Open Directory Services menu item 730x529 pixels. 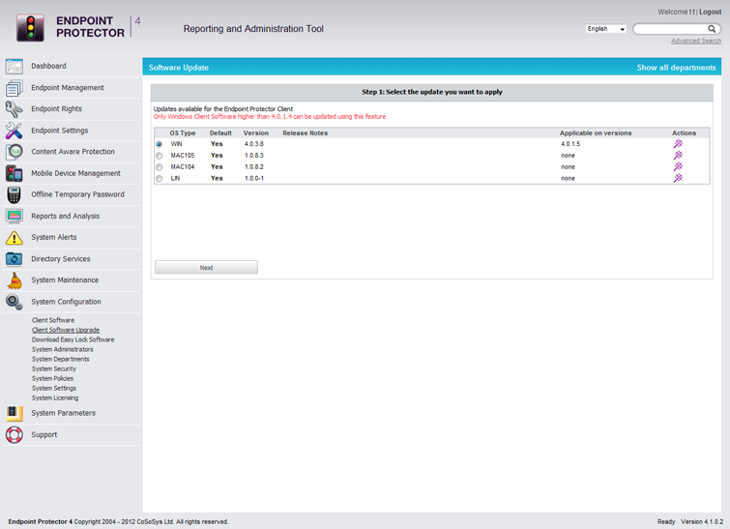point(61,259)
